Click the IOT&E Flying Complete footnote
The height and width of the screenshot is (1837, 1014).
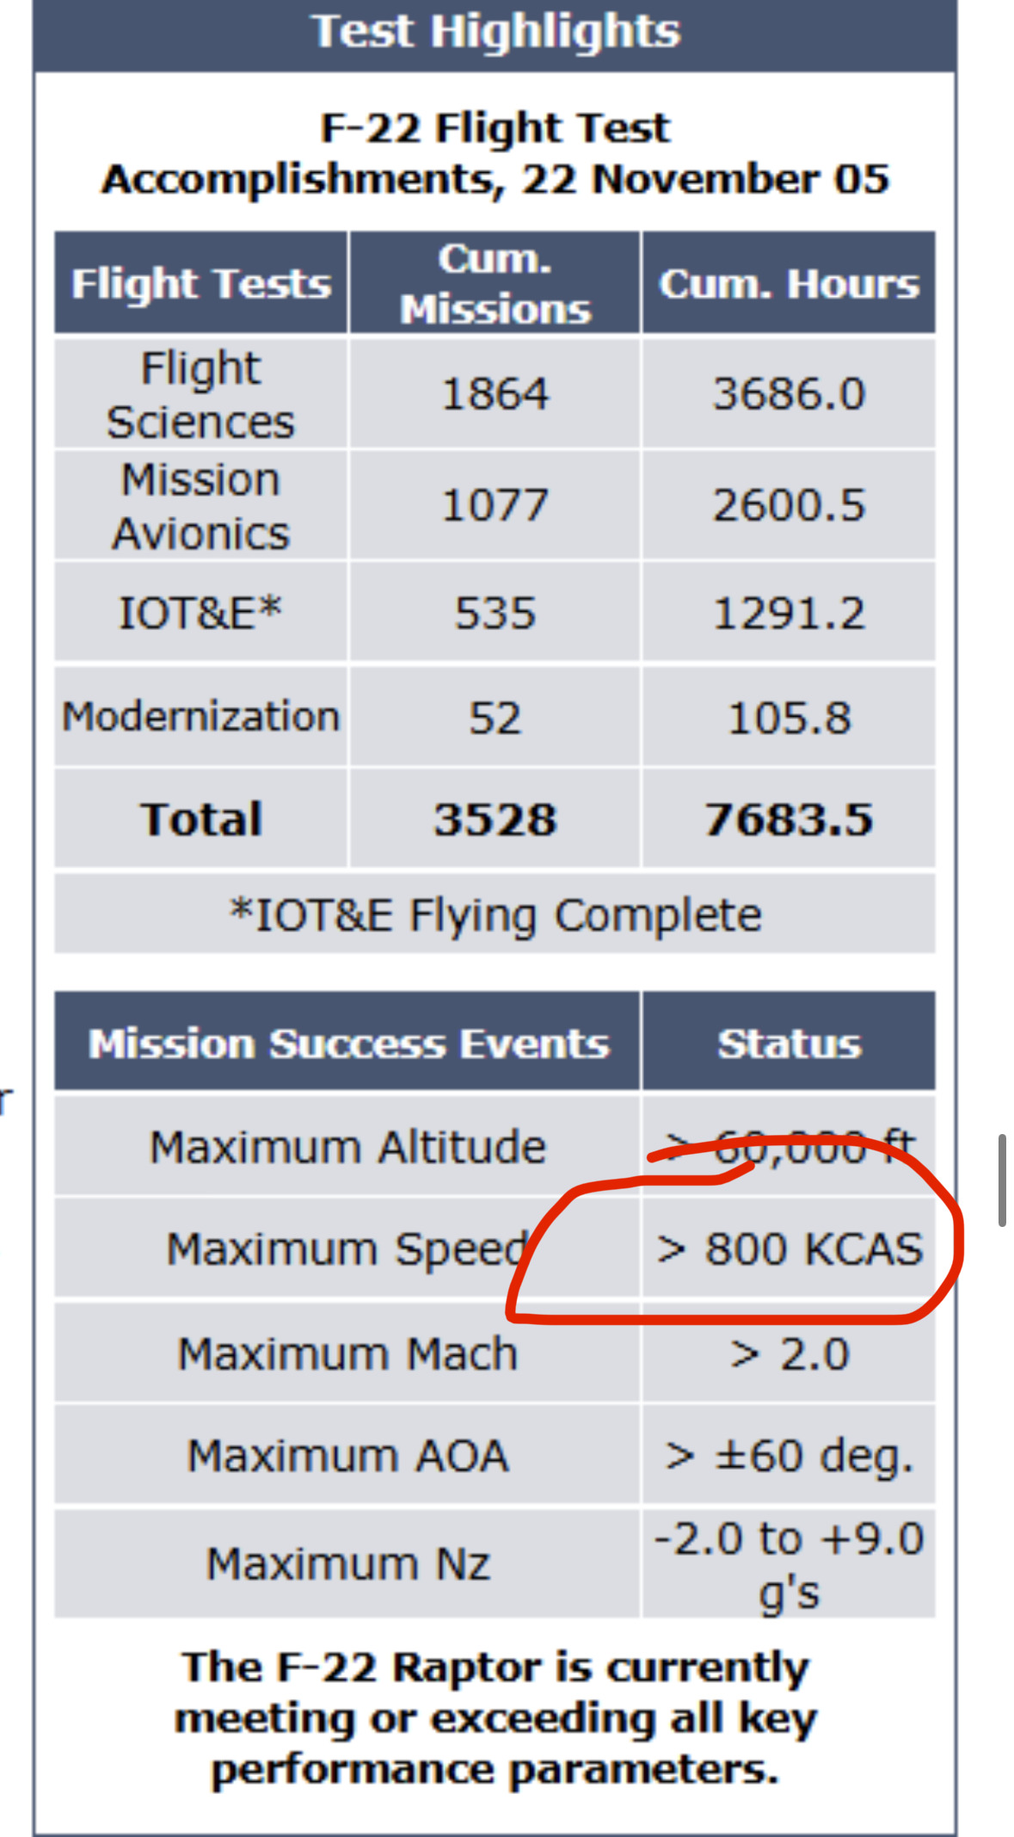pyautogui.click(x=495, y=915)
